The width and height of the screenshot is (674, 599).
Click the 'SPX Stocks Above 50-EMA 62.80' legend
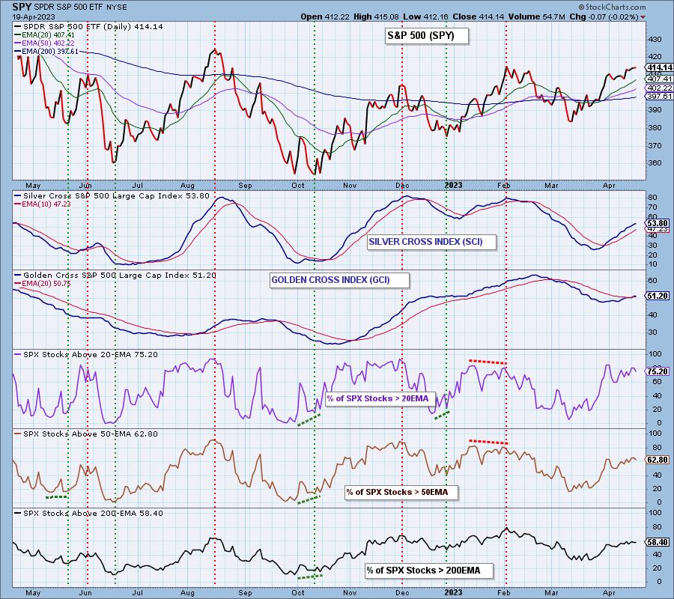click(x=86, y=434)
